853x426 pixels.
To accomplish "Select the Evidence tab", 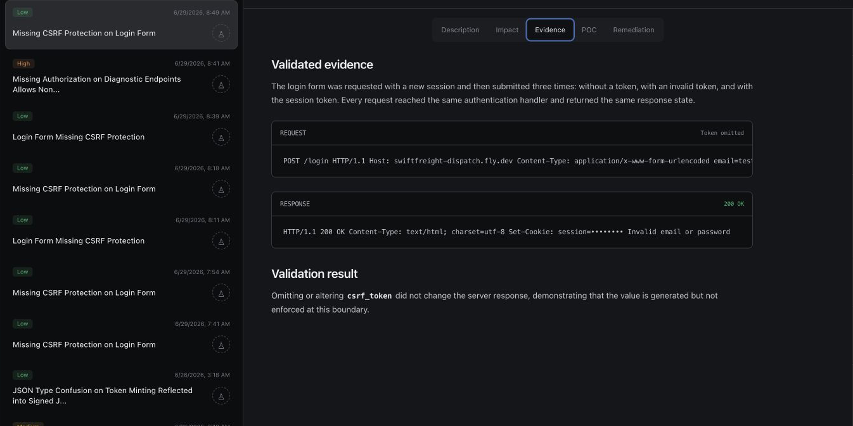I will 550,30.
